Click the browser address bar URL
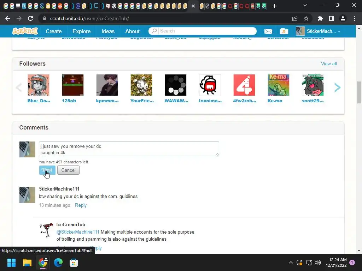 tap(89, 18)
